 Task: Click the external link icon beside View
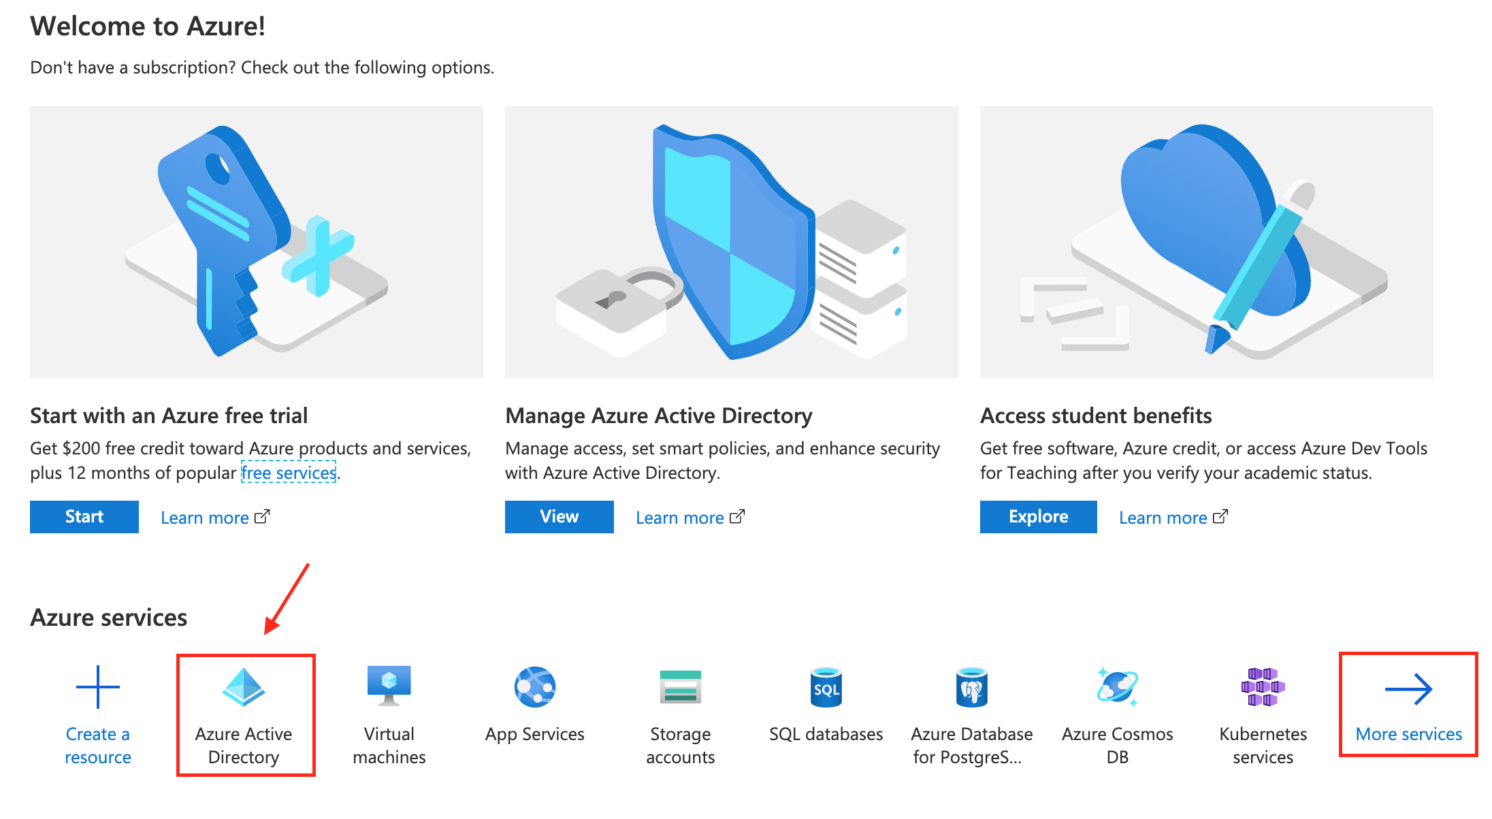tap(738, 517)
